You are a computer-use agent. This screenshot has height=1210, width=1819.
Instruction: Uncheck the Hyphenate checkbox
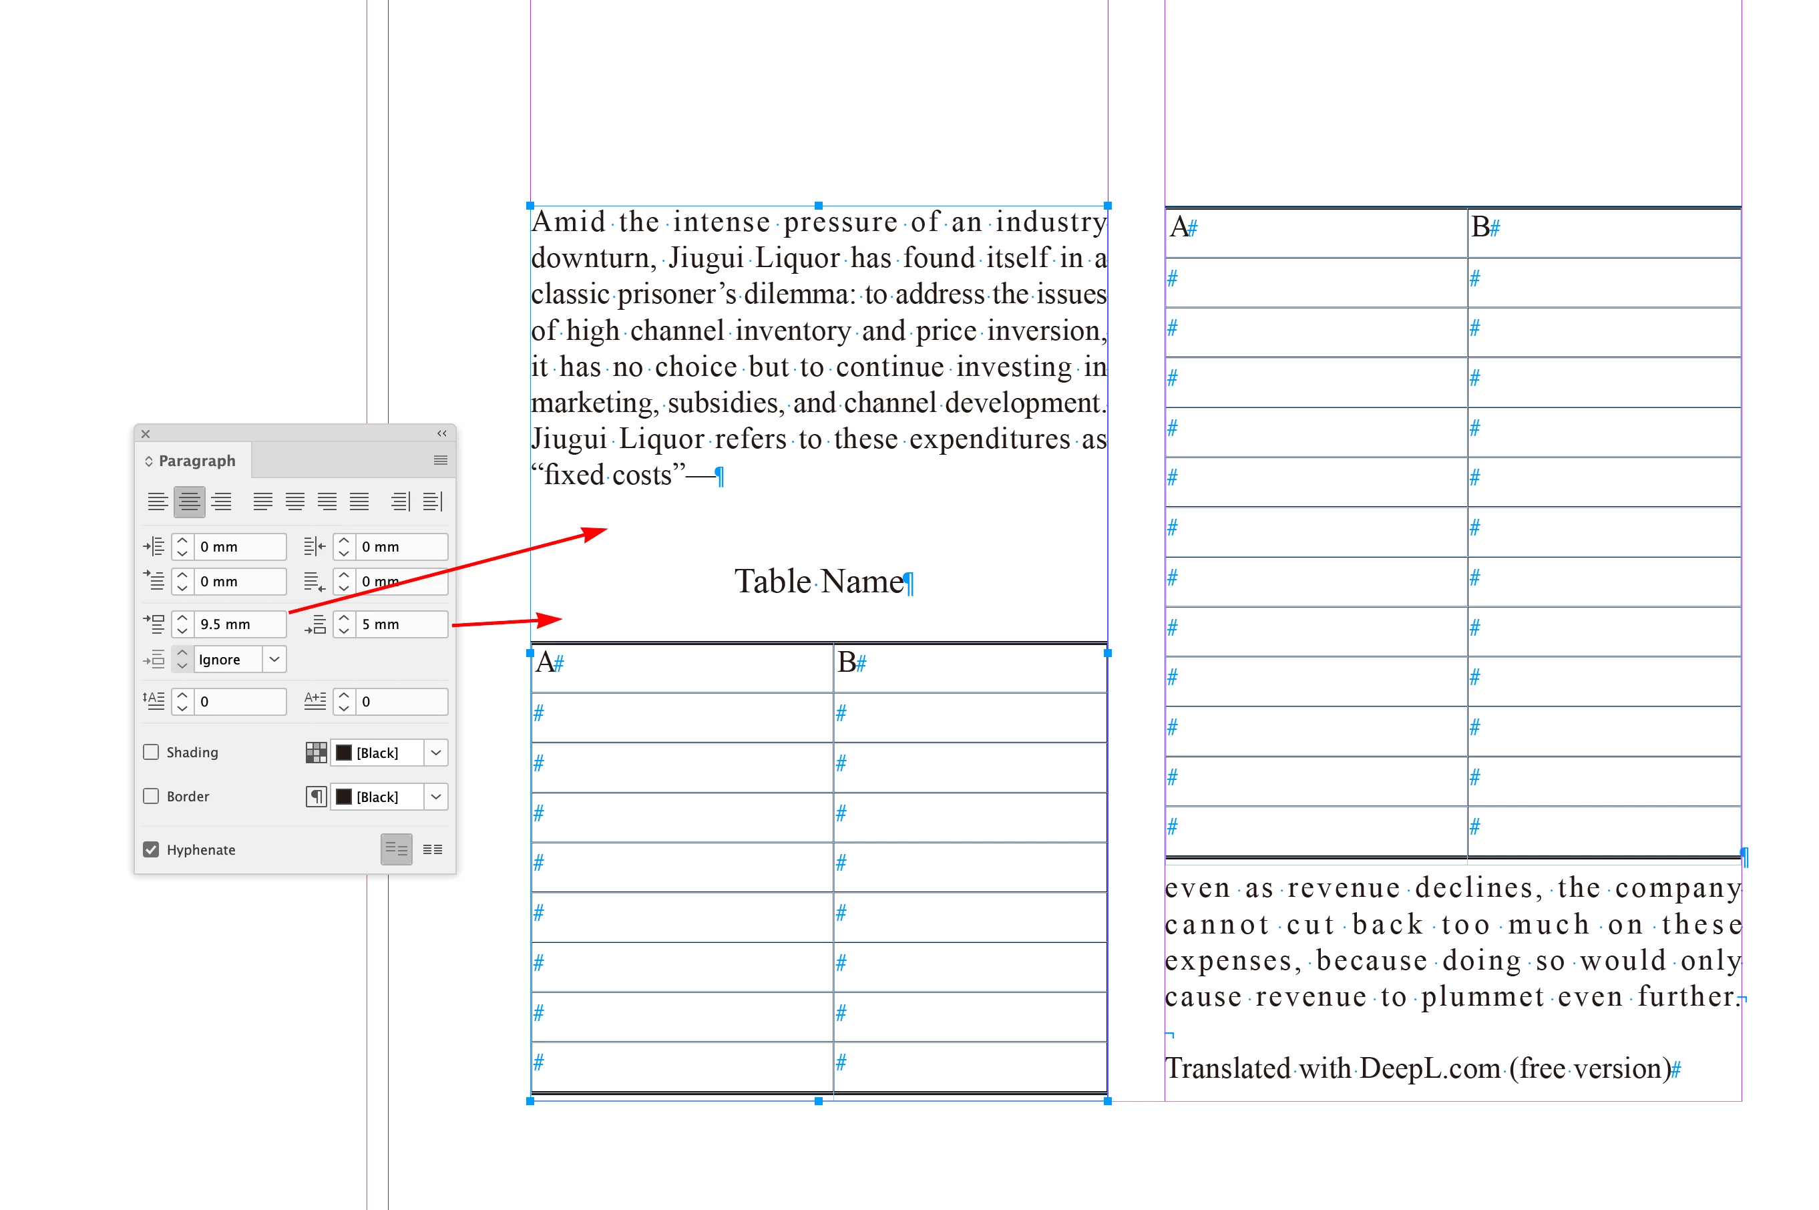pos(152,849)
